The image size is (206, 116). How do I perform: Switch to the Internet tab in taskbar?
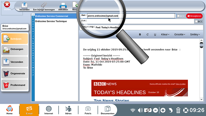point(48,110)
